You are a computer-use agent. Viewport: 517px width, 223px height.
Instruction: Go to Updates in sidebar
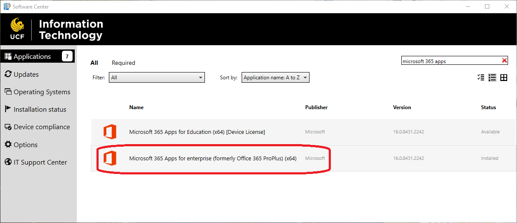coord(26,74)
